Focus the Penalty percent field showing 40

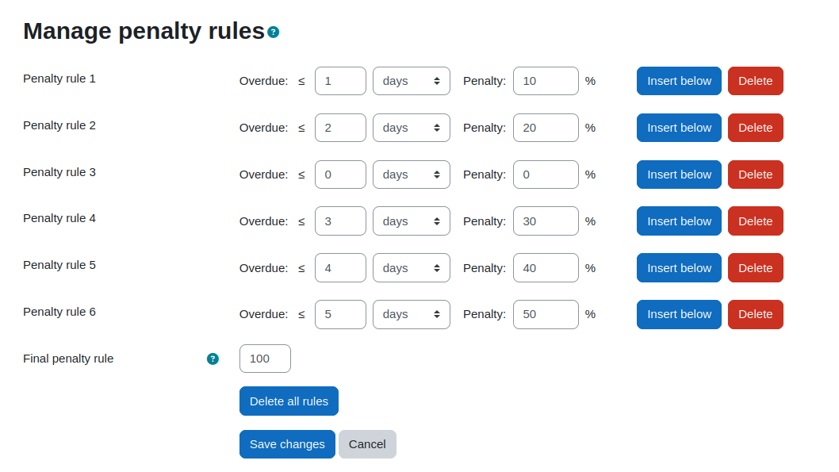pyautogui.click(x=546, y=267)
